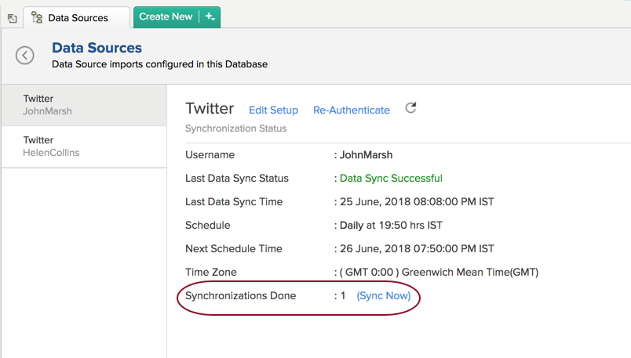The height and width of the screenshot is (358, 631).
Task: Open the Create New plus dropdown
Action: 210,17
